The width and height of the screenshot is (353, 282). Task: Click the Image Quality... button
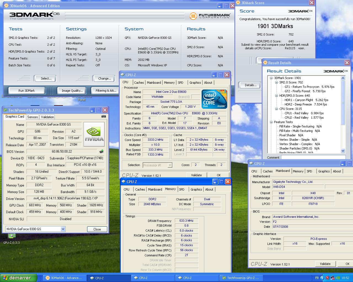click(72, 90)
